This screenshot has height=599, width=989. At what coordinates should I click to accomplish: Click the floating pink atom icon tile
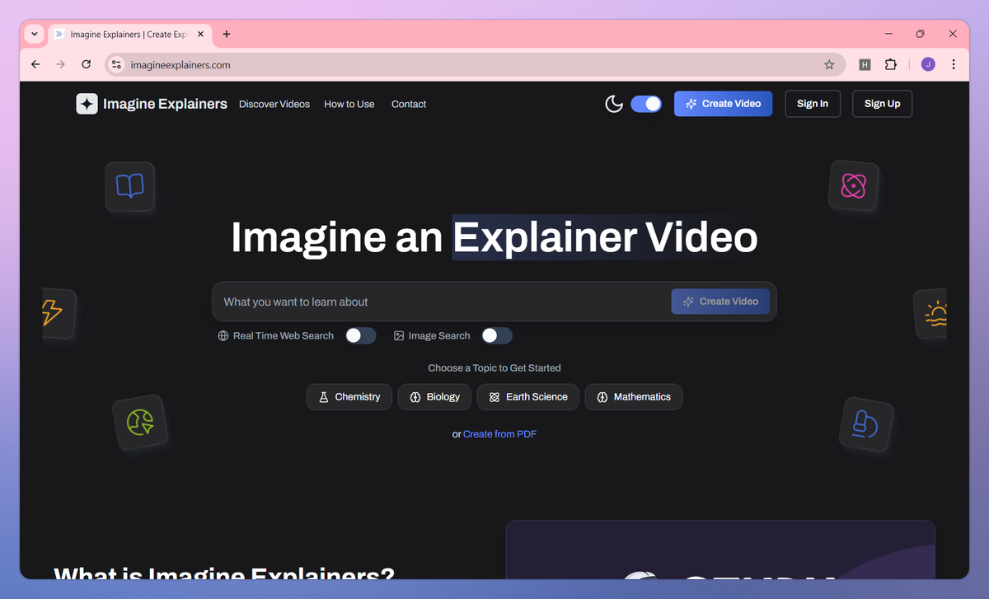[x=853, y=185]
